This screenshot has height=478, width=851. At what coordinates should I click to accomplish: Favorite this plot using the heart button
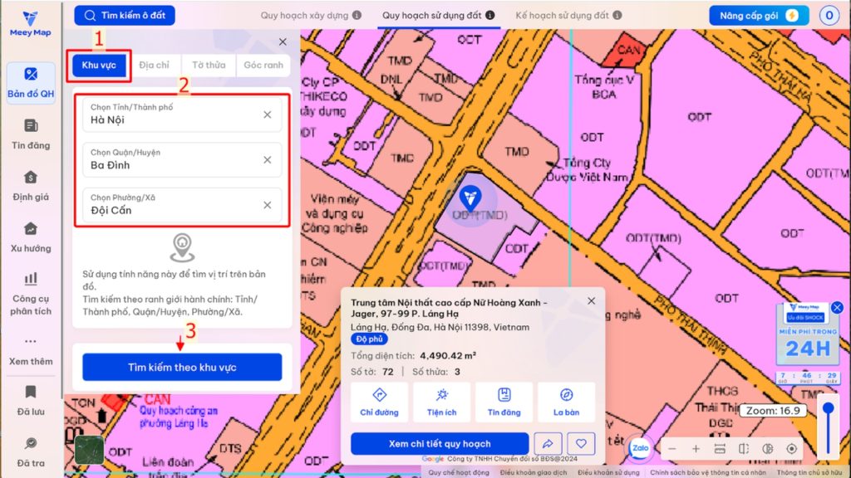click(x=581, y=444)
